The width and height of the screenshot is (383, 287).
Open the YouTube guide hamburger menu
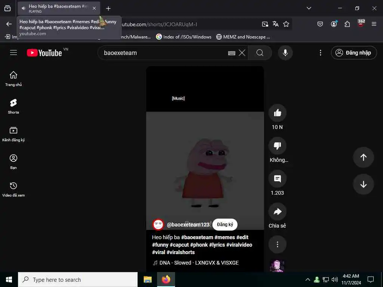tap(13, 53)
